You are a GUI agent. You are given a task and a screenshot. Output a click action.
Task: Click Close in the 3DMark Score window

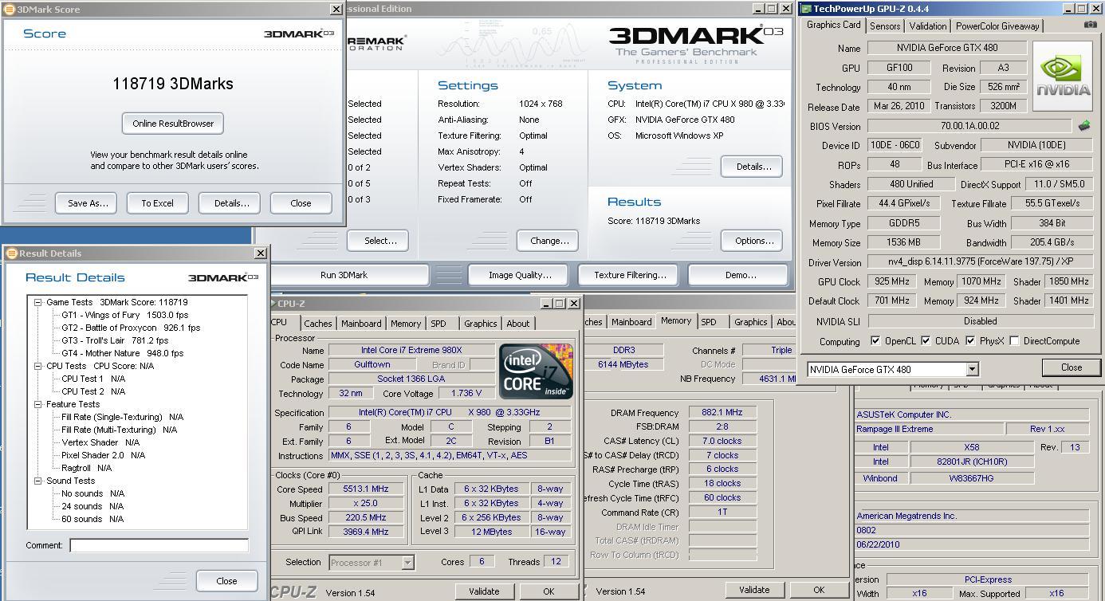(x=301, y=203)
